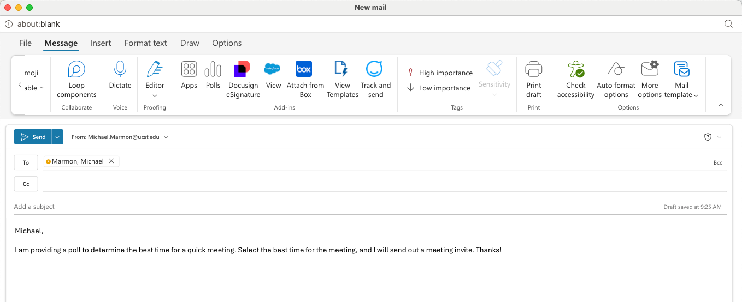742x302 pixels.
Task: Click the To button
Action: (26, 162)
